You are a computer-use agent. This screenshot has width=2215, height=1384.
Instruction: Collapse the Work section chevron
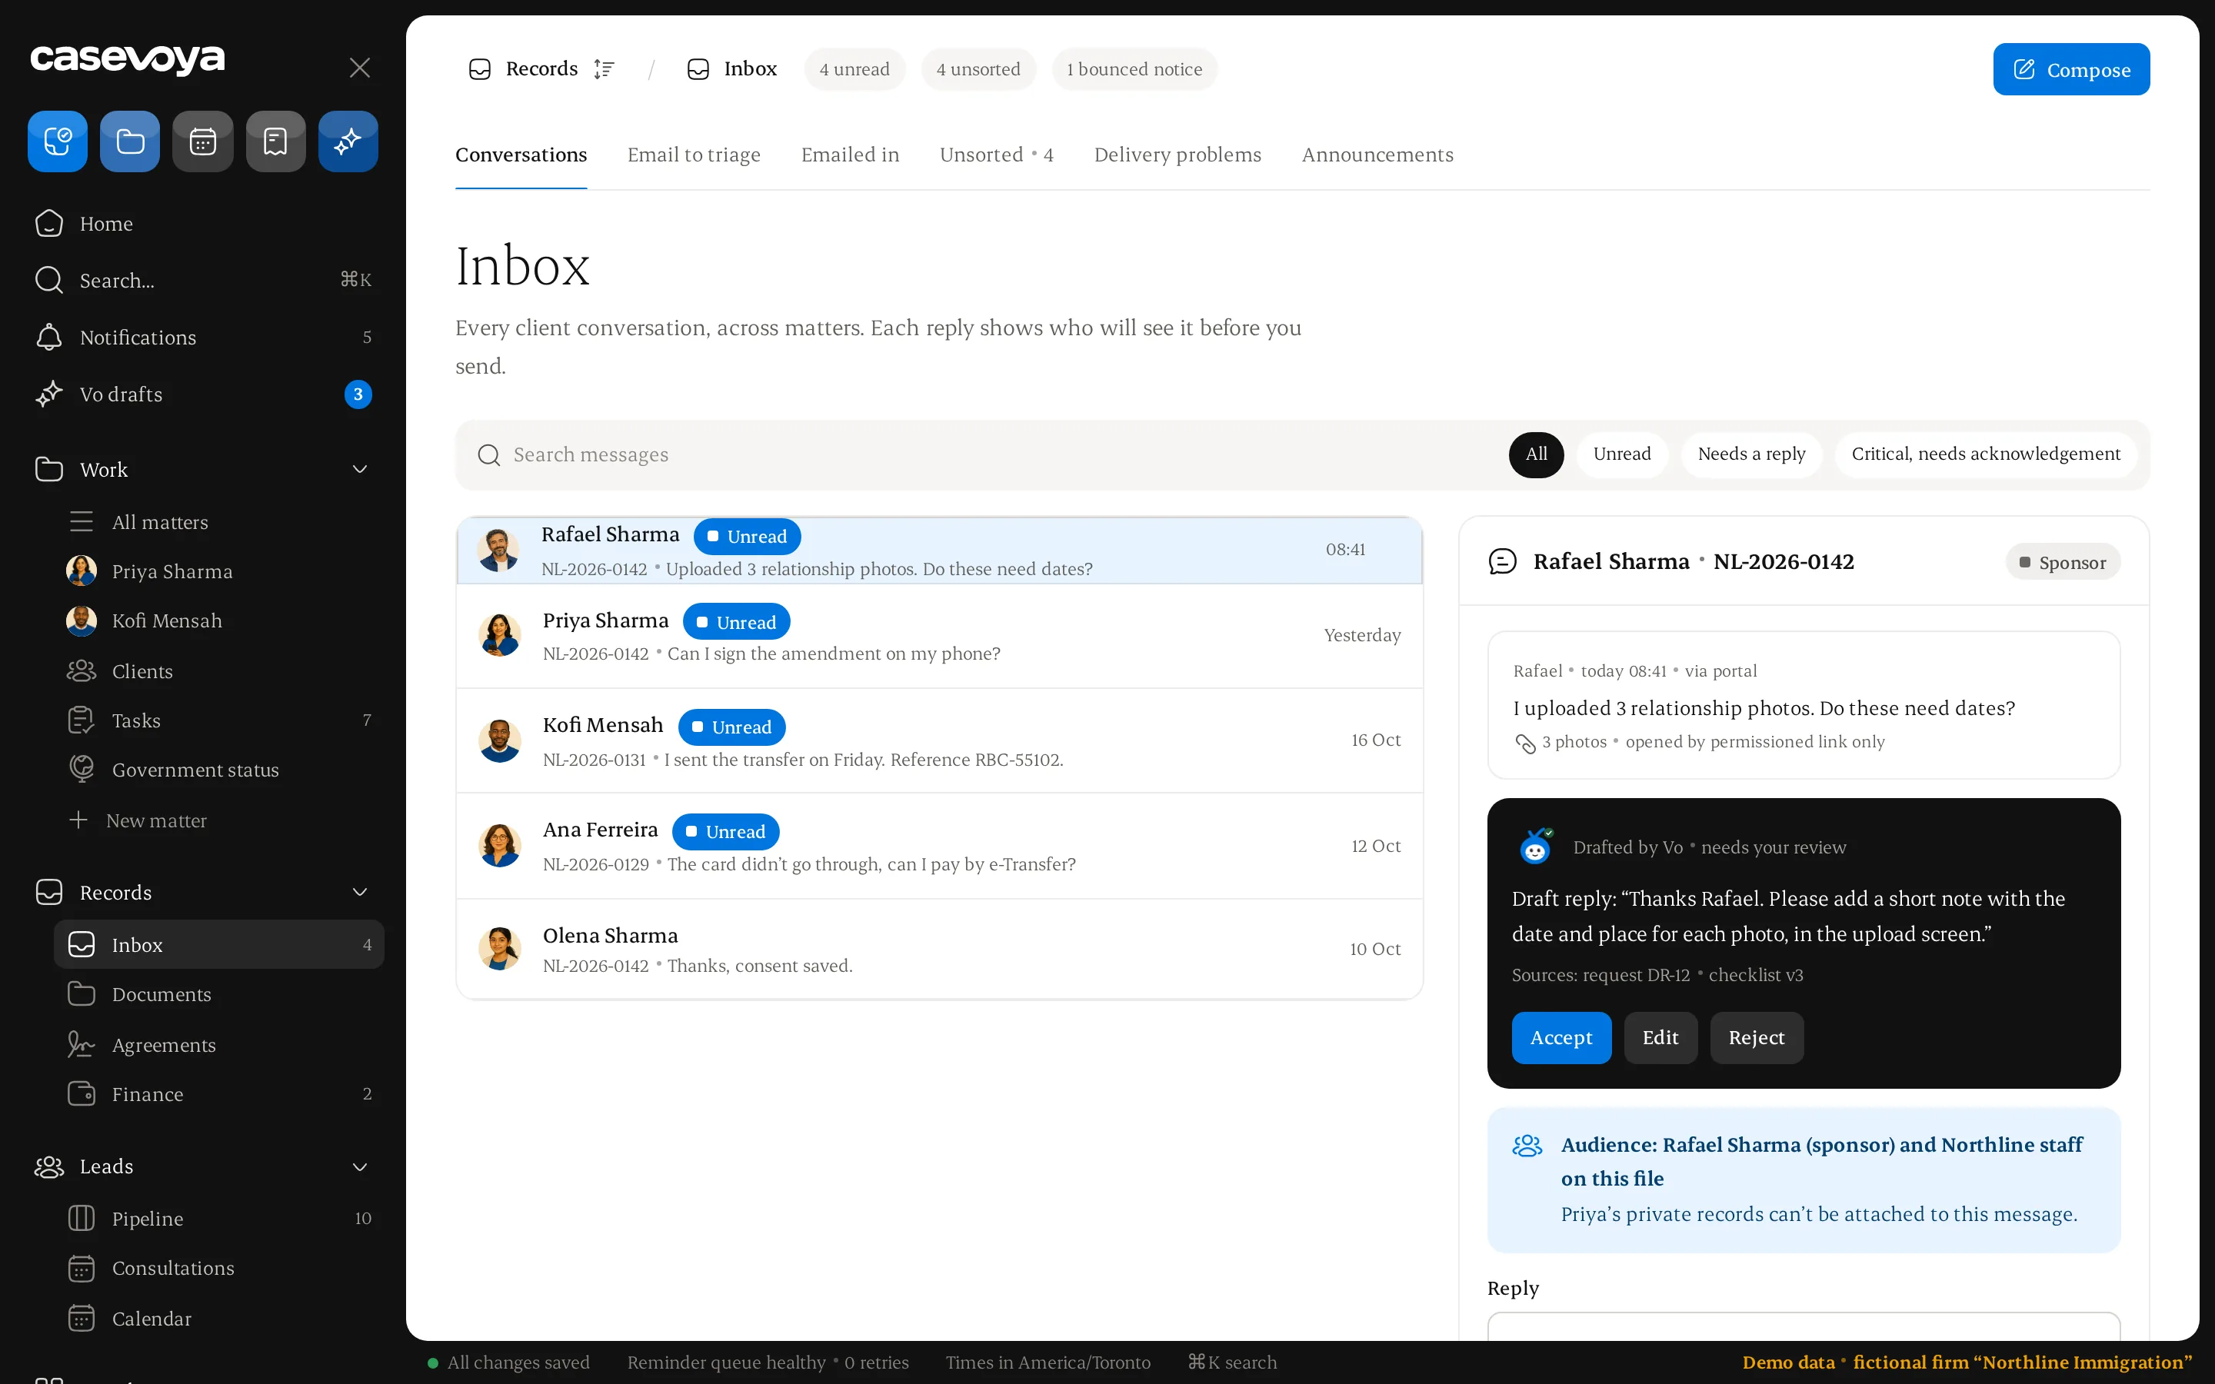[x=360, y=470]
